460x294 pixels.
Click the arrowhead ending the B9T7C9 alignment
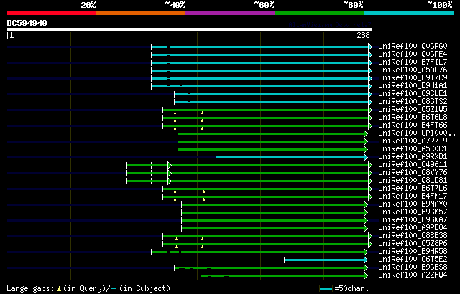370,78
